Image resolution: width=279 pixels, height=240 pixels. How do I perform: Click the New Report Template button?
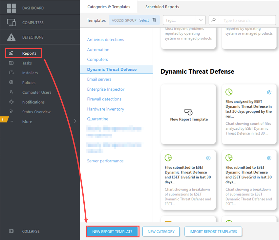pos(112,231)
